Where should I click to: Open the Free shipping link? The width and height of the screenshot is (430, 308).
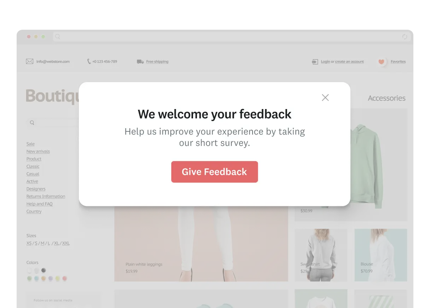coord(157,62)
